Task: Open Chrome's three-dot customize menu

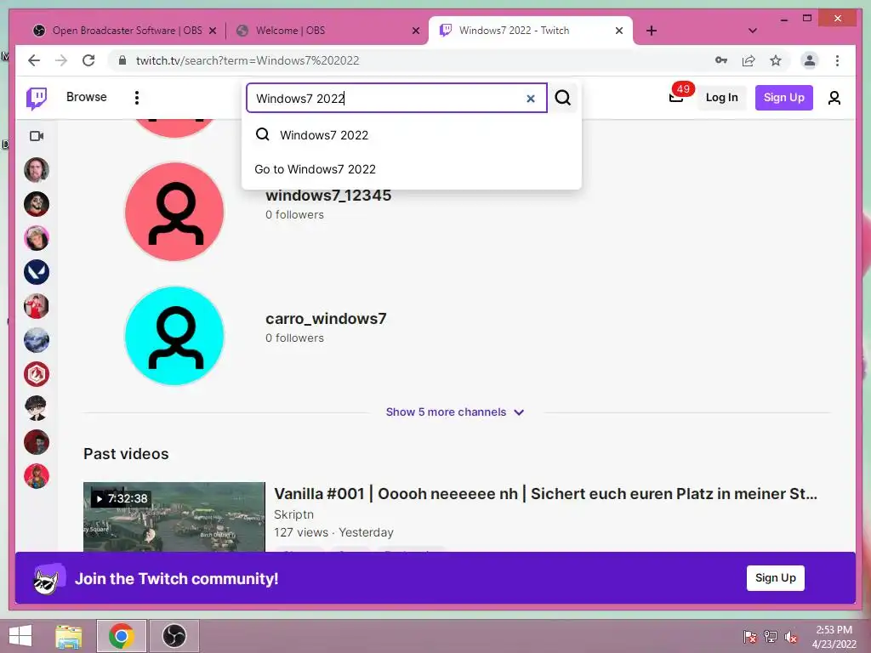Action: [837, 60]
